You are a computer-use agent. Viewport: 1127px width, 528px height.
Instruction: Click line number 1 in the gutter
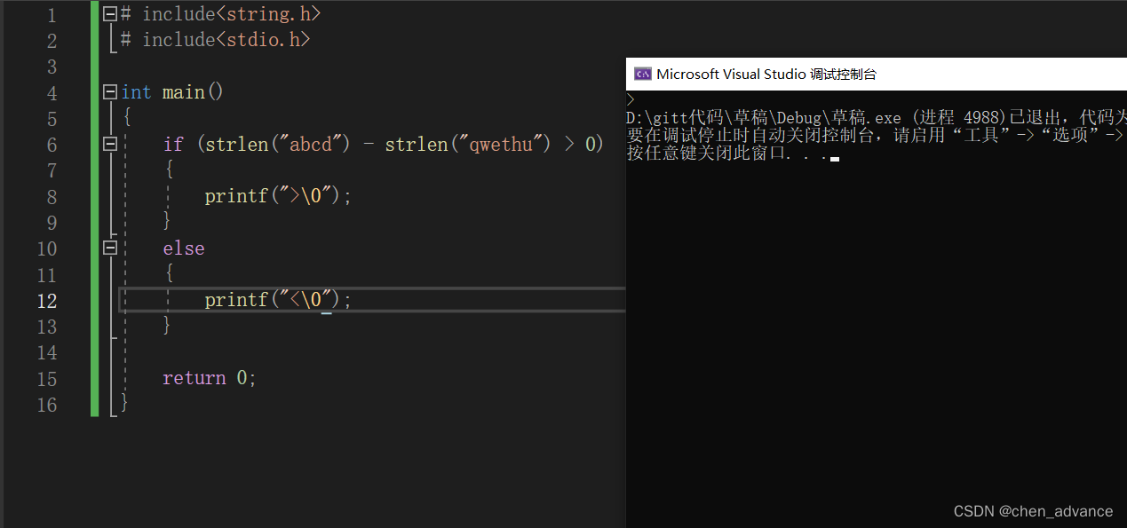coord(51,16)
